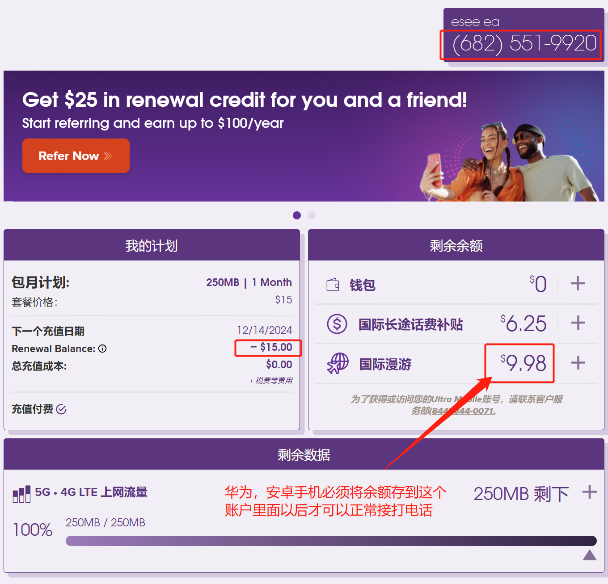
Task: Click the signal bars icon for 5G 4G LTE
Action: [x=21, y=494]
